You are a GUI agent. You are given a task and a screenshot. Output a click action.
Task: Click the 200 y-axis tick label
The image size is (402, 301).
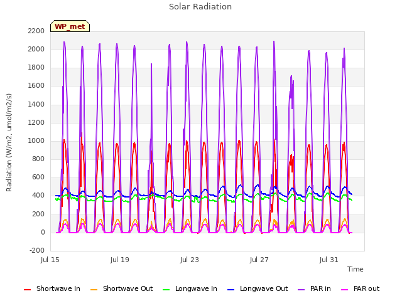[38, 214]
